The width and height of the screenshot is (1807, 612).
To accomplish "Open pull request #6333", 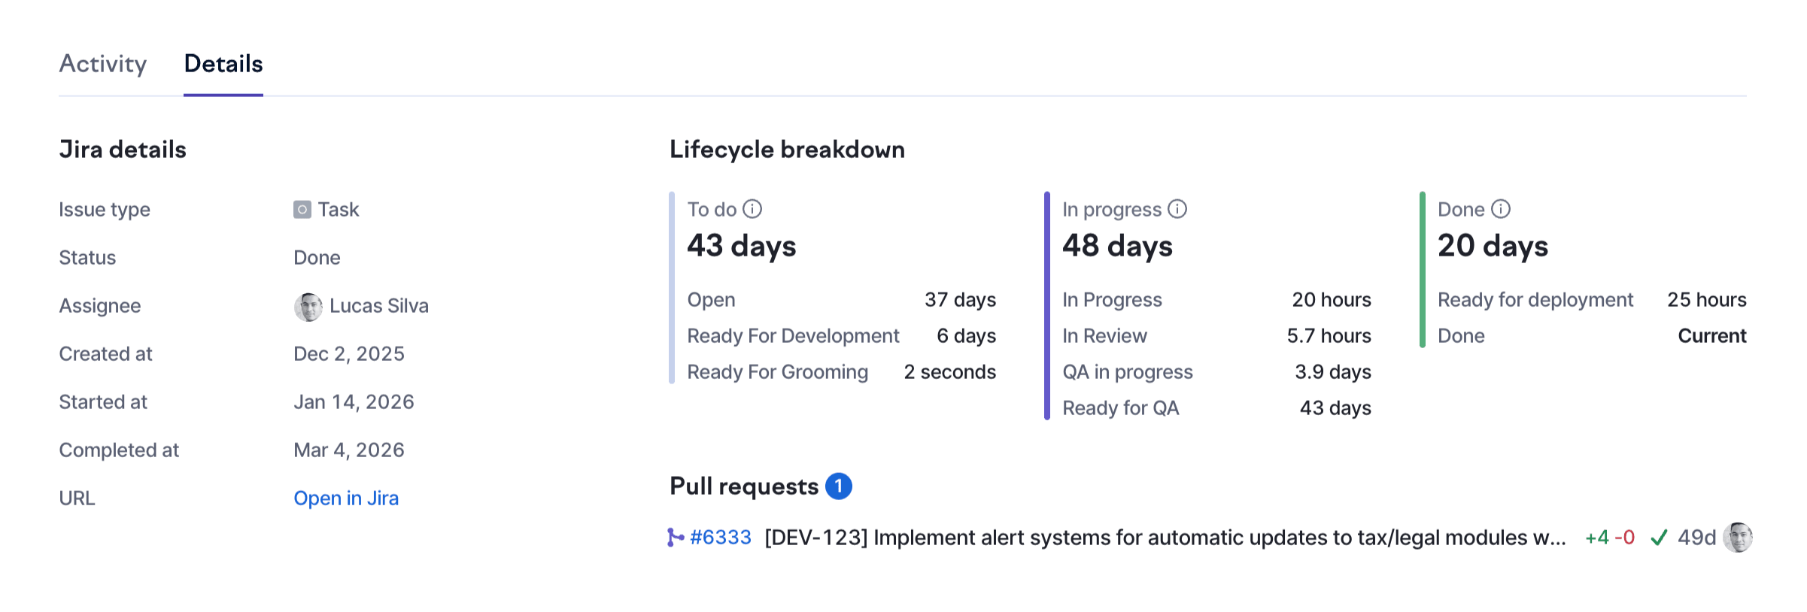I will [721, 538].
